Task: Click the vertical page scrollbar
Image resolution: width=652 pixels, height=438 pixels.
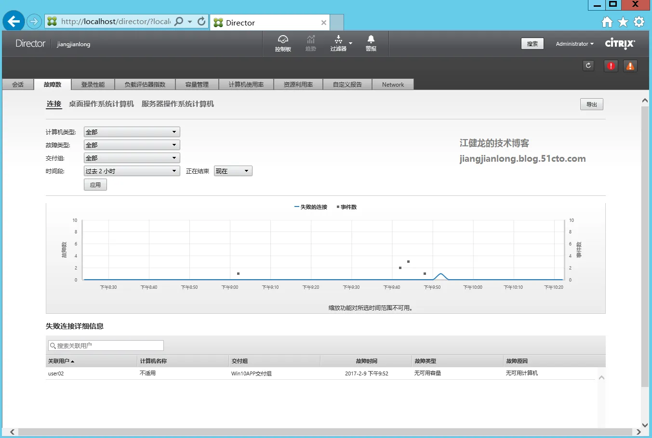Action: 645,245
